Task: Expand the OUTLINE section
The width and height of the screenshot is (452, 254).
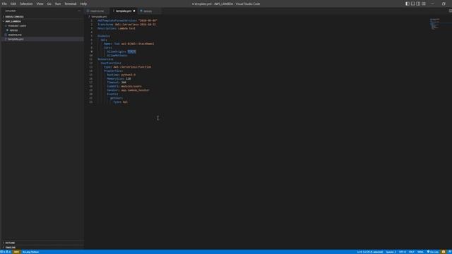Action: 42,243
